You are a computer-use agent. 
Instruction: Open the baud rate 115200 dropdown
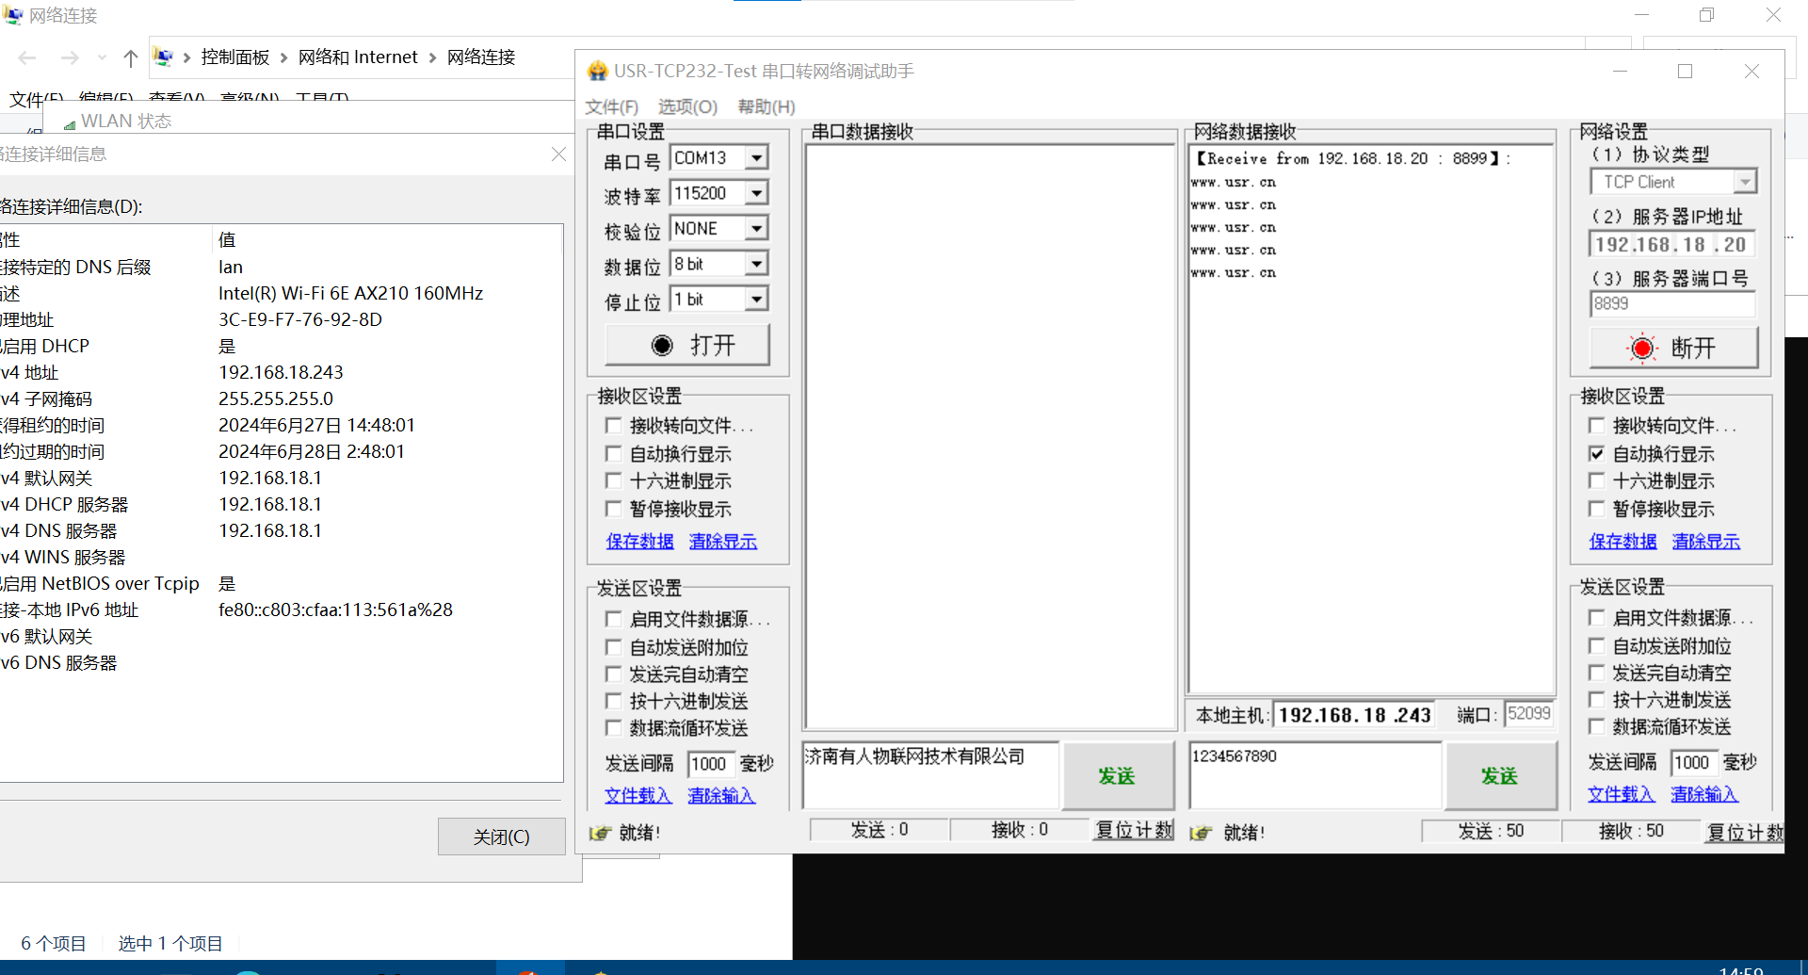(x=756, y=193)
